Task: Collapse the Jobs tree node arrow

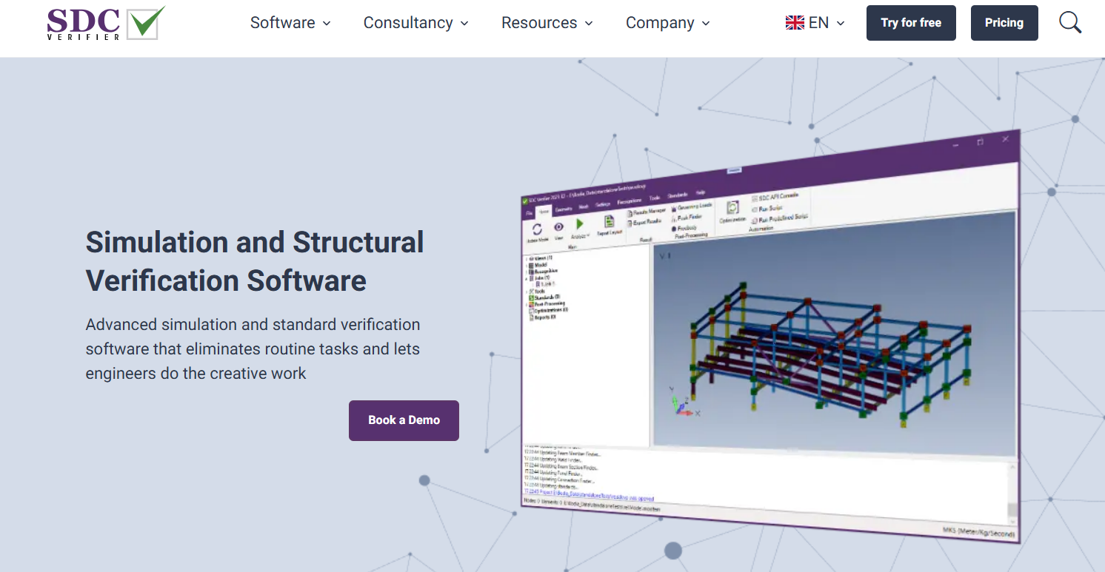Action: coord(527,279)
